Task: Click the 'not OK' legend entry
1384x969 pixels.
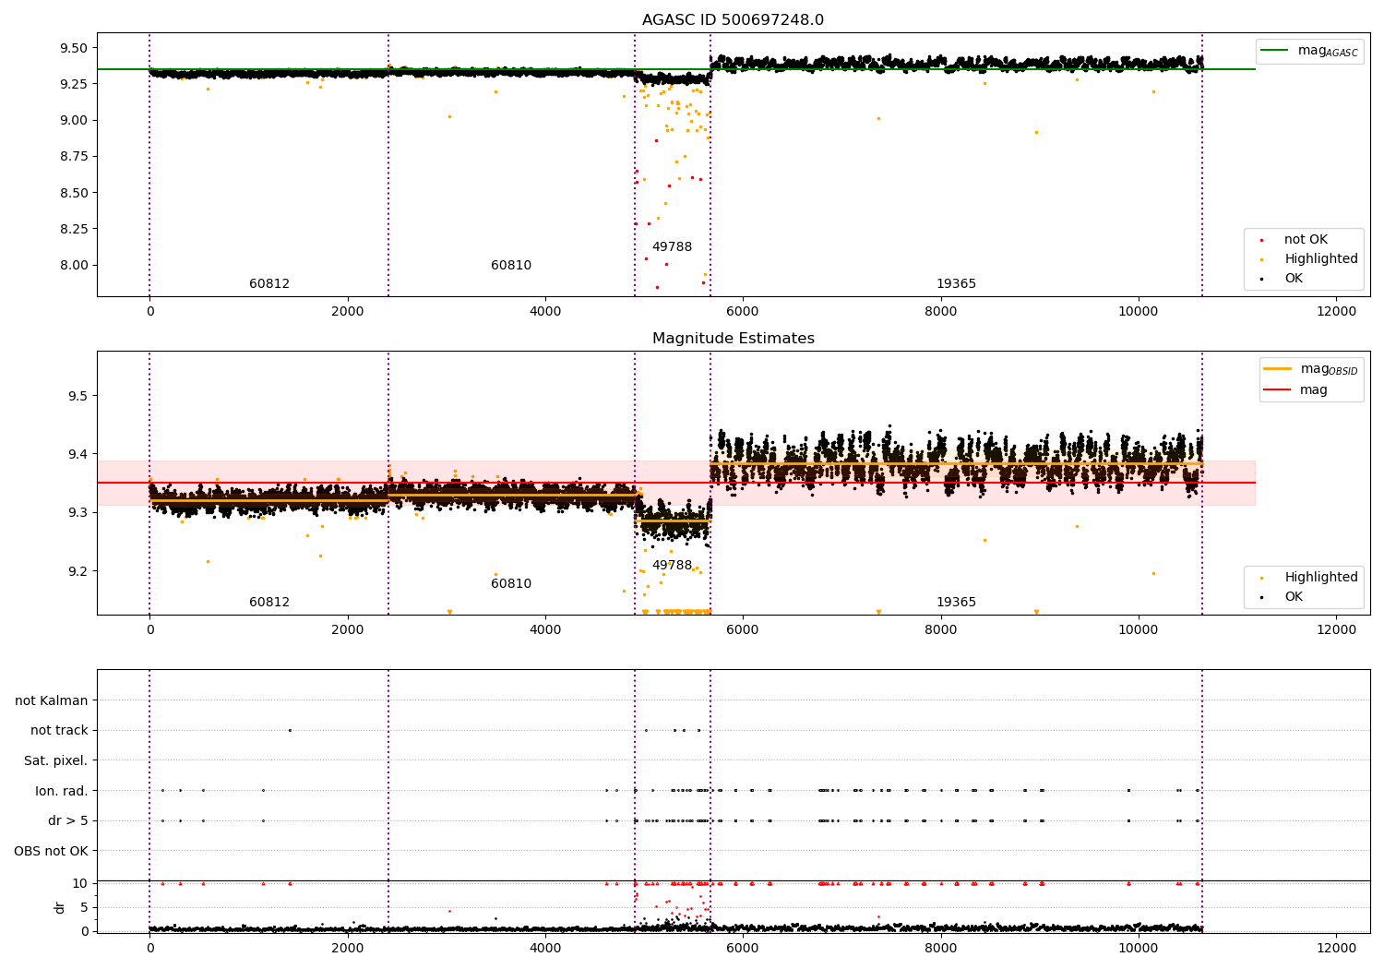Action: click(1307, 240)
